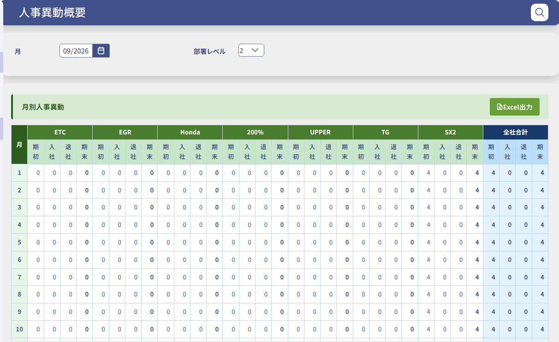Open the 部署レベル dropdown
559x342 pixels.
click(251, 50)
